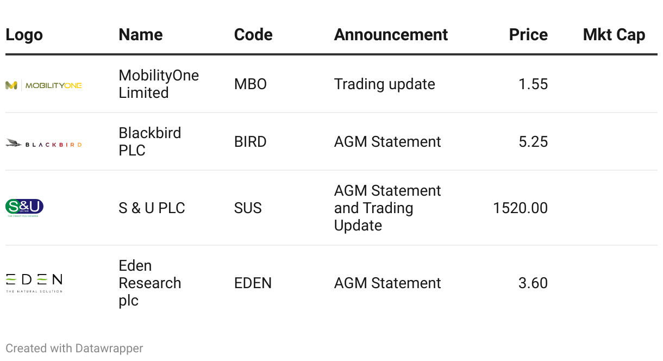Open the Created with Datawrapper link
This screenshot has height=361, width=663.
click(x=74, y=348)
